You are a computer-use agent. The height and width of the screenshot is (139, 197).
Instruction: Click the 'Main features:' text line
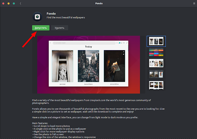(40, 123)
